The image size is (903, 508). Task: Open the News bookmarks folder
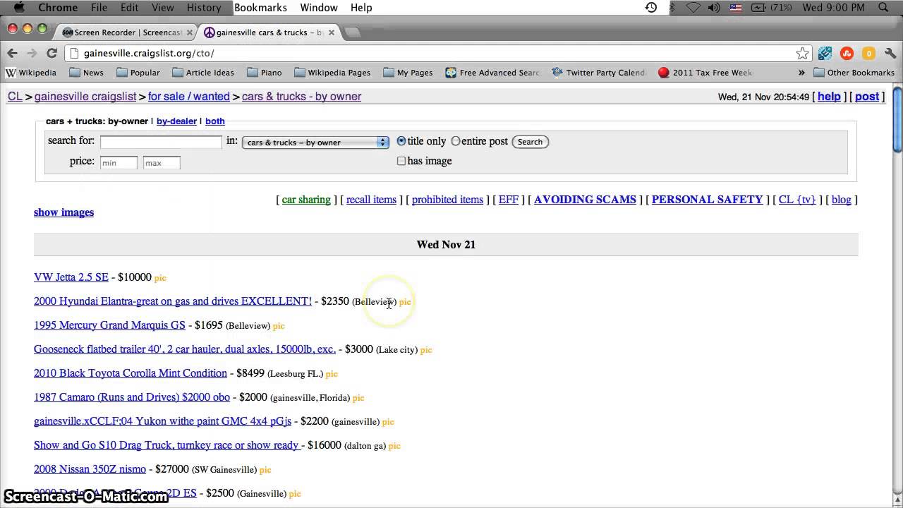pos(86,73)
